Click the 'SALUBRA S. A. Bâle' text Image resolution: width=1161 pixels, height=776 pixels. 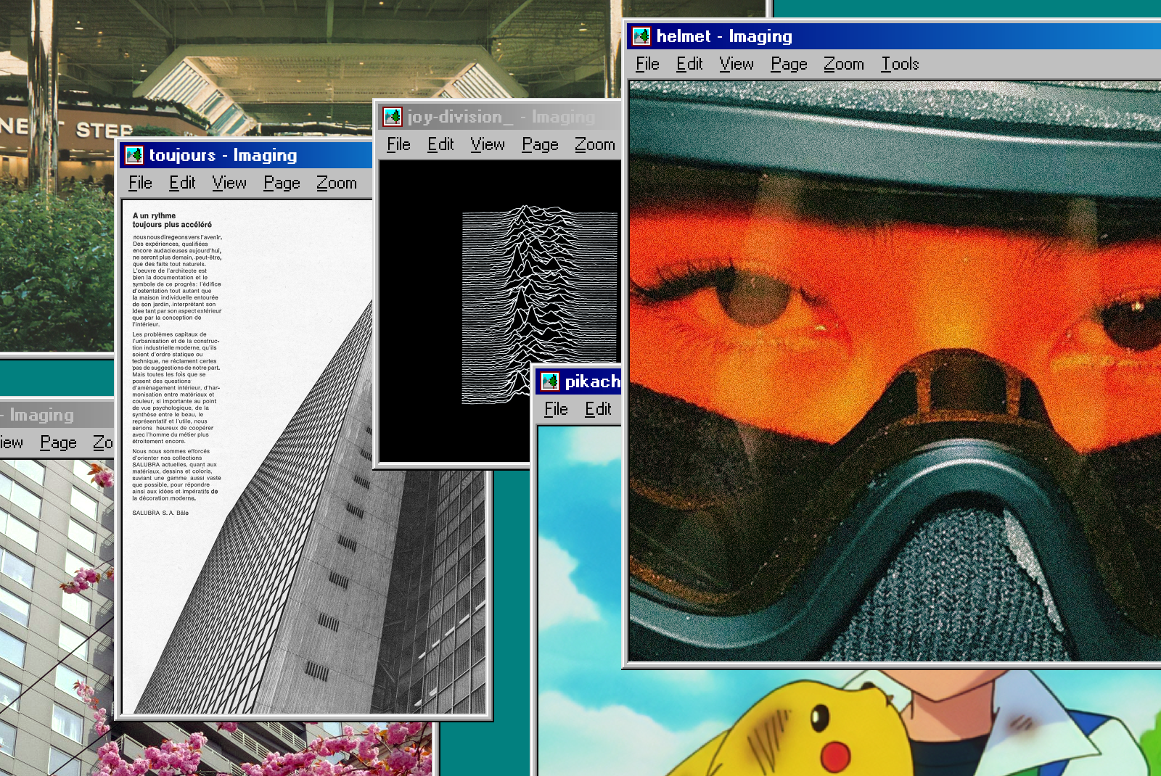pos(160,513)
